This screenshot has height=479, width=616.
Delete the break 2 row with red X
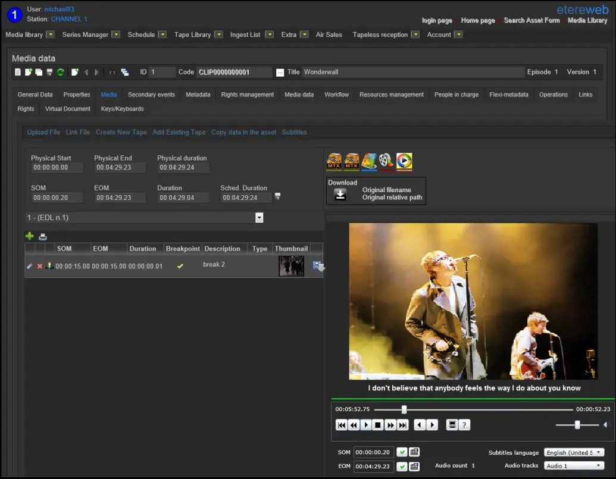pos(40,266)
